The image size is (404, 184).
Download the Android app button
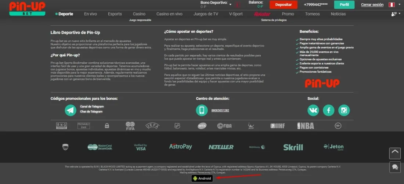coord(202,179)
